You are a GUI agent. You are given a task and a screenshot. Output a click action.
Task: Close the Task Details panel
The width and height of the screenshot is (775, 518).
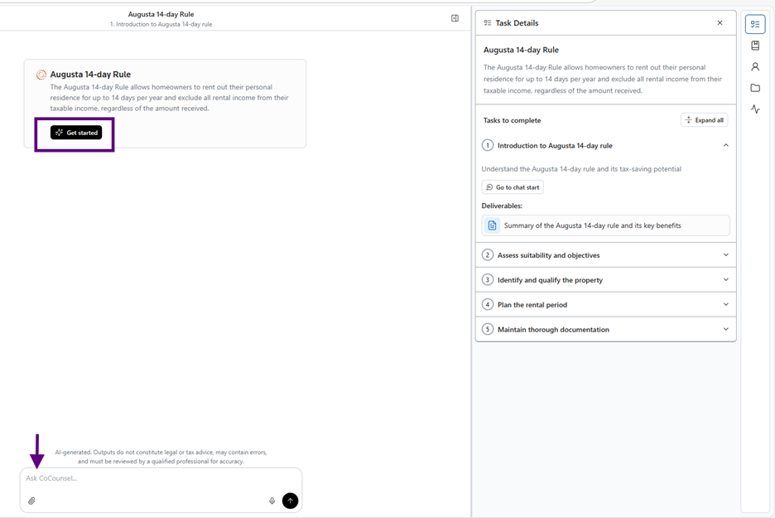(x=720, y=23)
